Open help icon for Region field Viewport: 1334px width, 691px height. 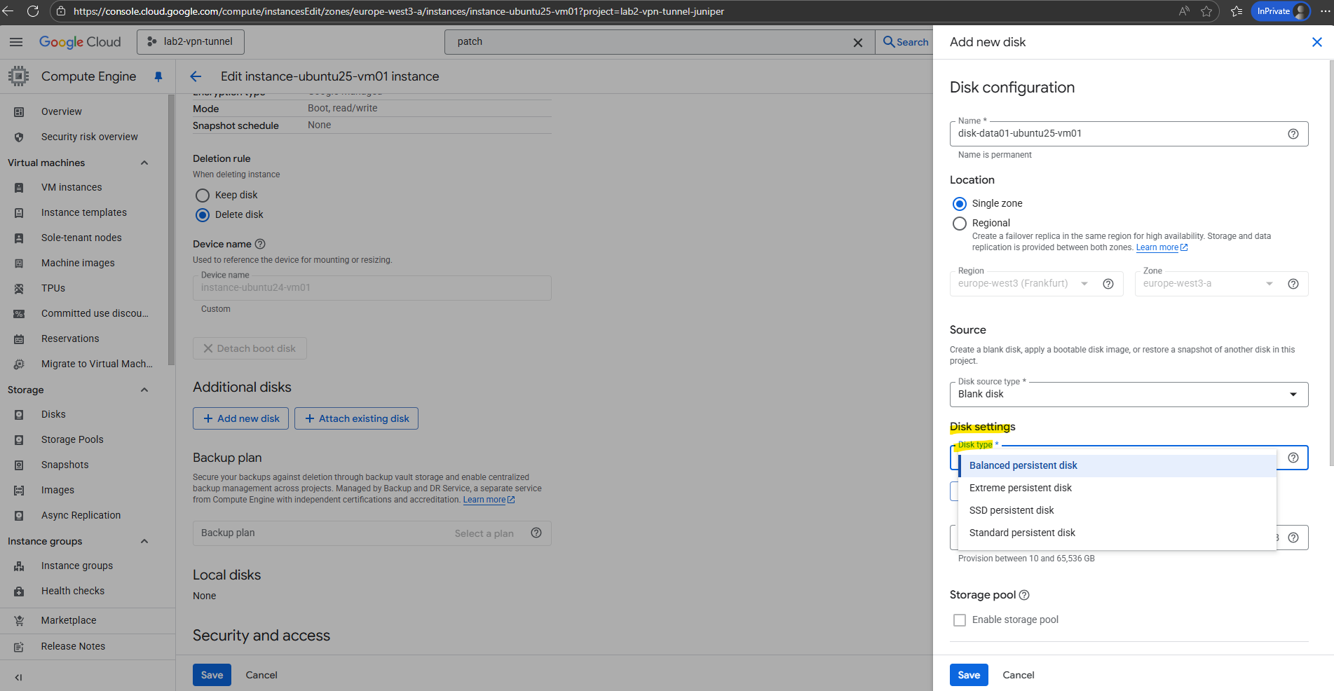[x=1108, y=284]
